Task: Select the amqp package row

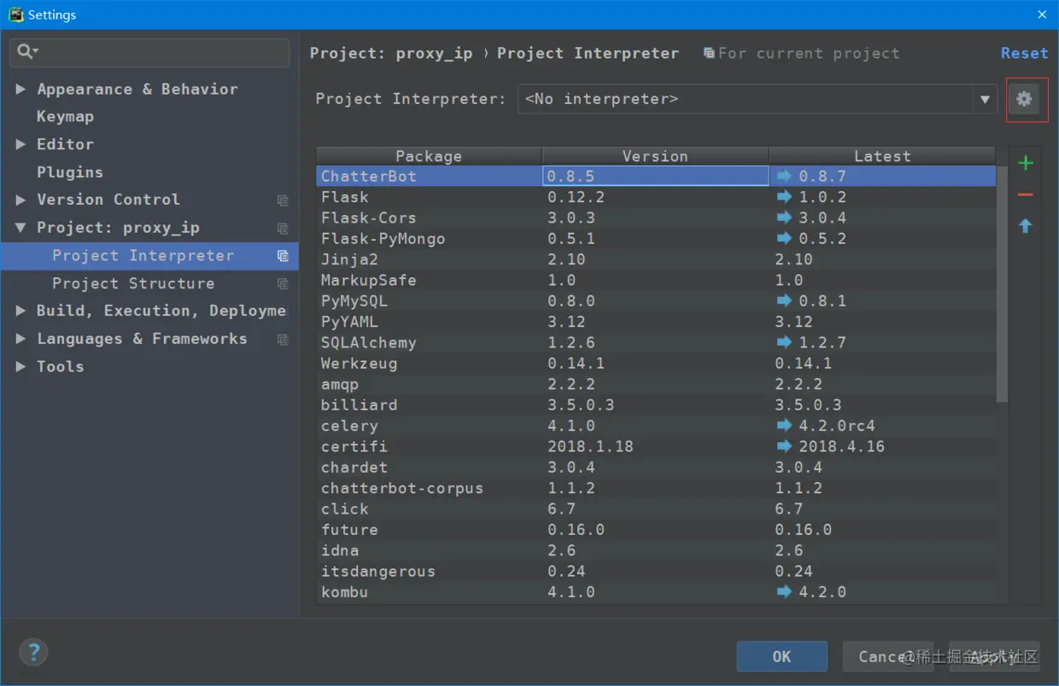Action: 656,384
